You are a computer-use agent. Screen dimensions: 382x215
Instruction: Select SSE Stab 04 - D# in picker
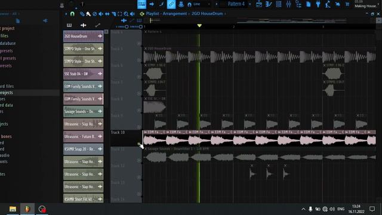point(84,74)
